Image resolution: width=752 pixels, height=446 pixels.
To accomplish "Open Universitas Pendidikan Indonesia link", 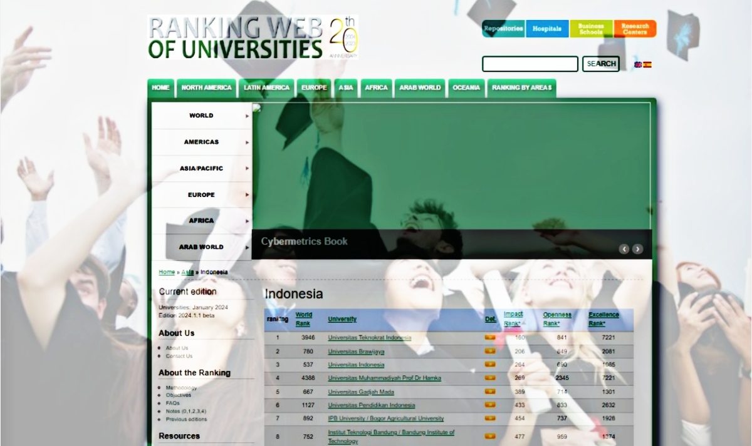I will click(x=371, y=405).
